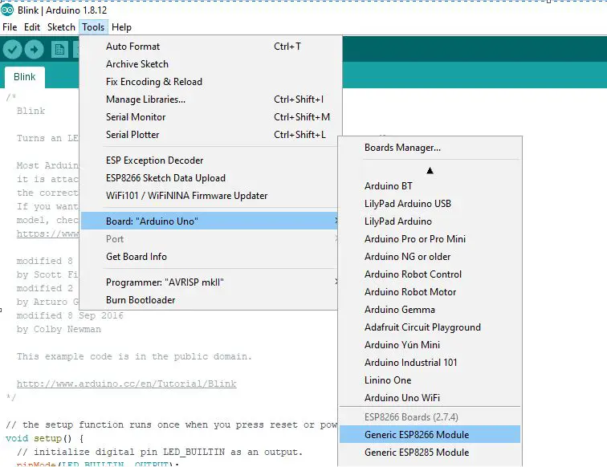Click the "by Colby Newman" comment line

[59, 329]
